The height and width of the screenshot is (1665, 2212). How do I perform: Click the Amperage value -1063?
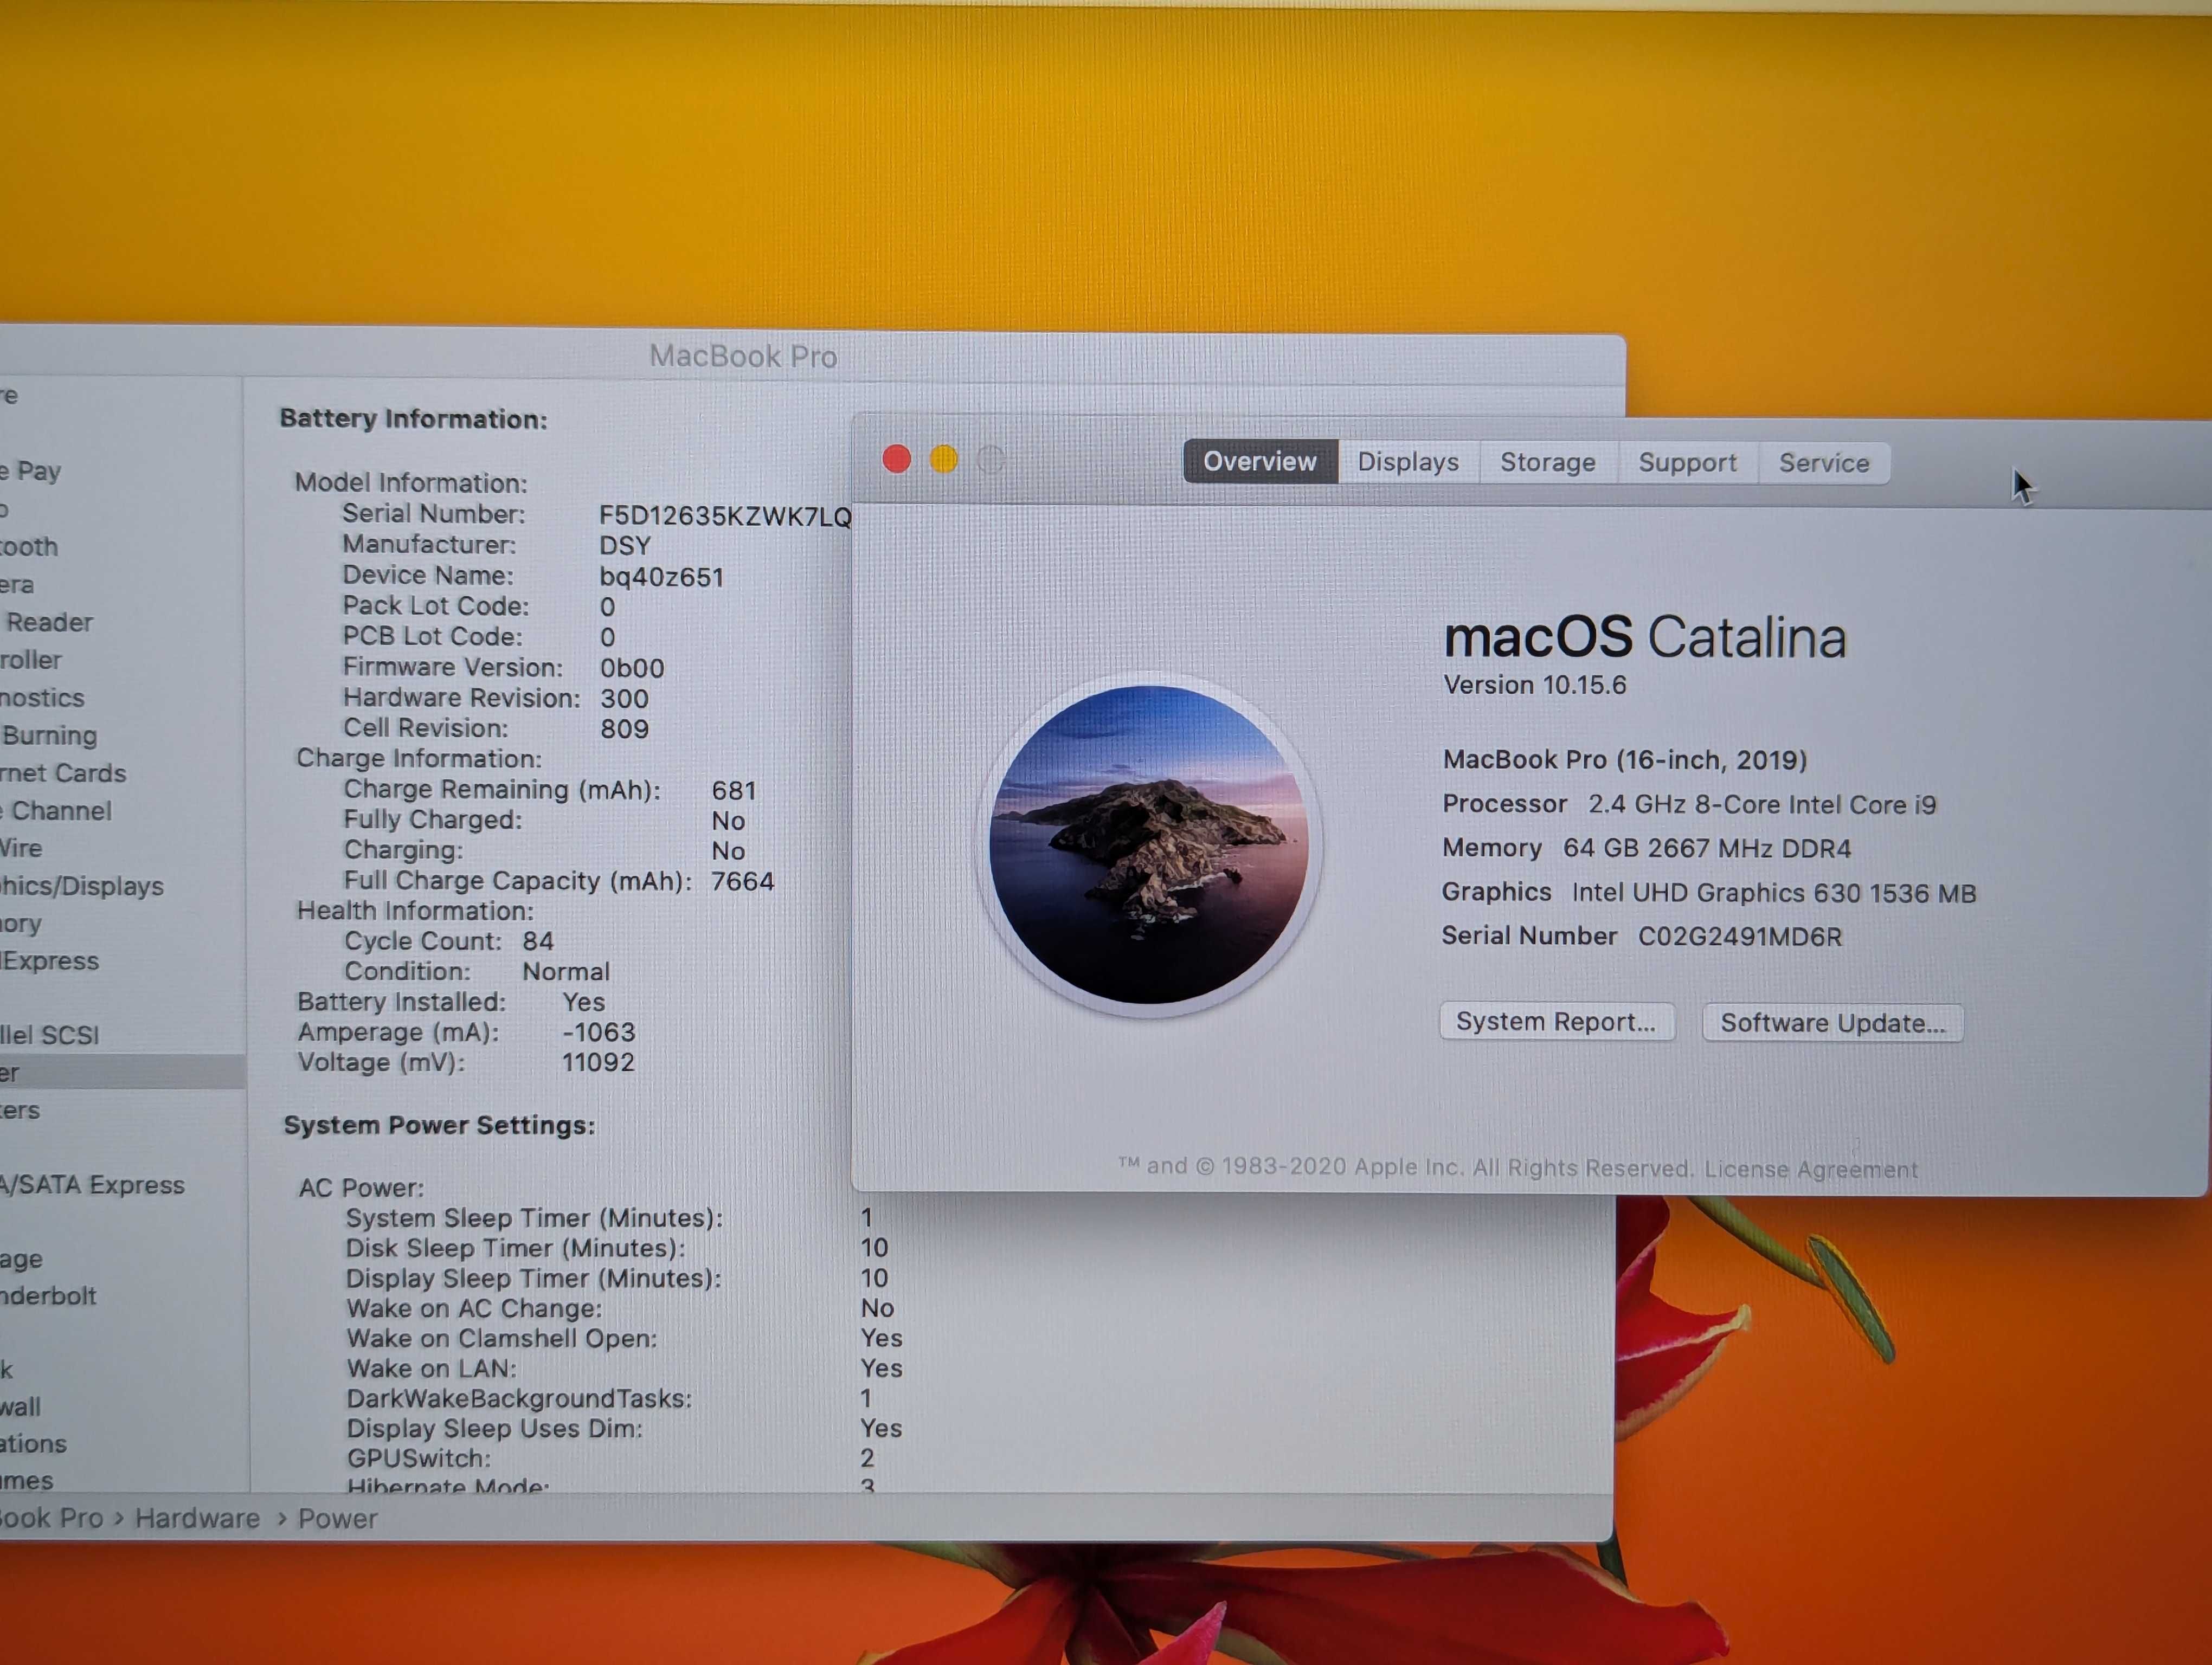point(599,1032)
